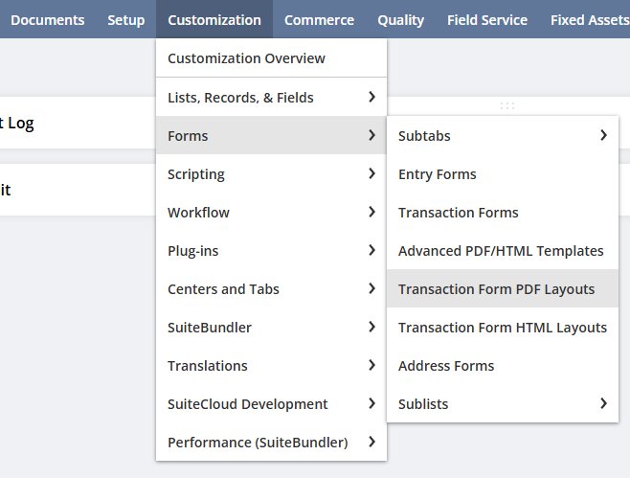Select Customization Overview
The image size is (630, 478).
click(x=271, y=58)
